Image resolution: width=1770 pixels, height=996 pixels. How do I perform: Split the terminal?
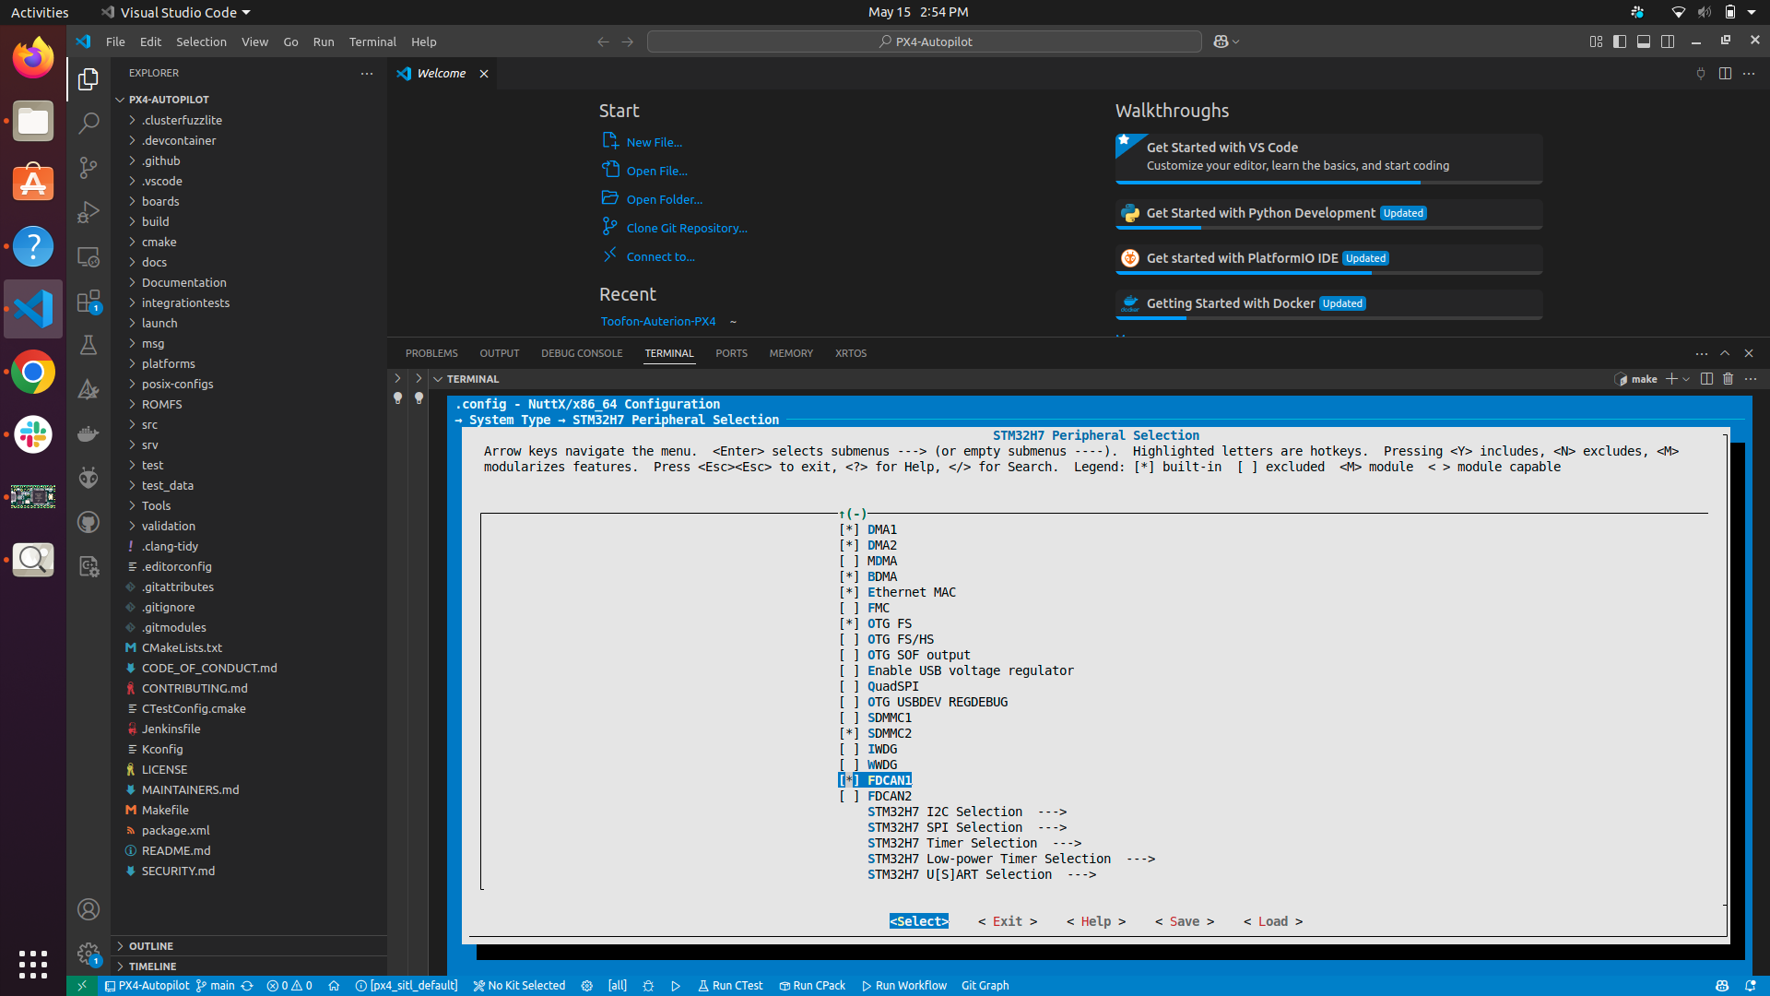(1706, 379)
